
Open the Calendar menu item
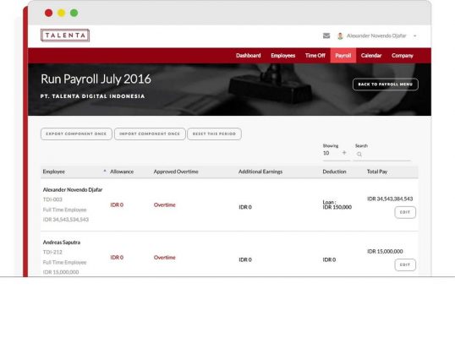coord(371,56)
